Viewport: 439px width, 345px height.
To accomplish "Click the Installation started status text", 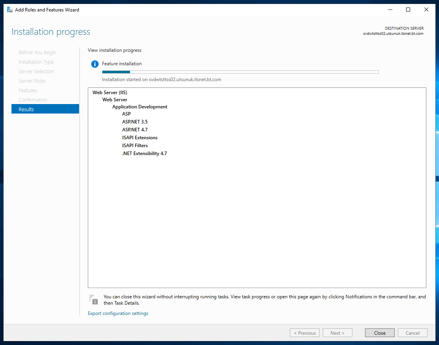I will pos(161,80).
